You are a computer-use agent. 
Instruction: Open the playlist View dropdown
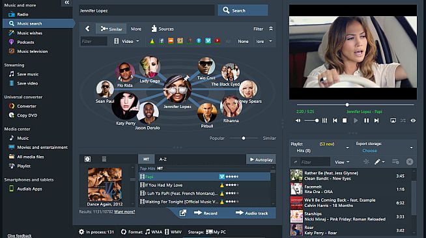342,162
